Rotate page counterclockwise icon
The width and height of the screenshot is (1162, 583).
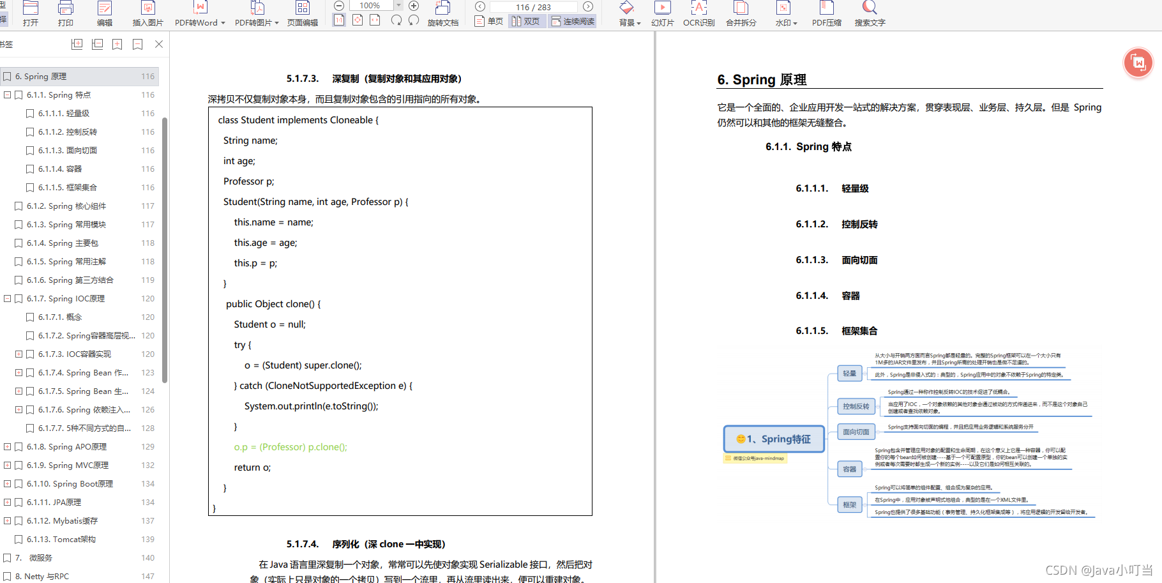pyautogui.click(x=414, y=20)
